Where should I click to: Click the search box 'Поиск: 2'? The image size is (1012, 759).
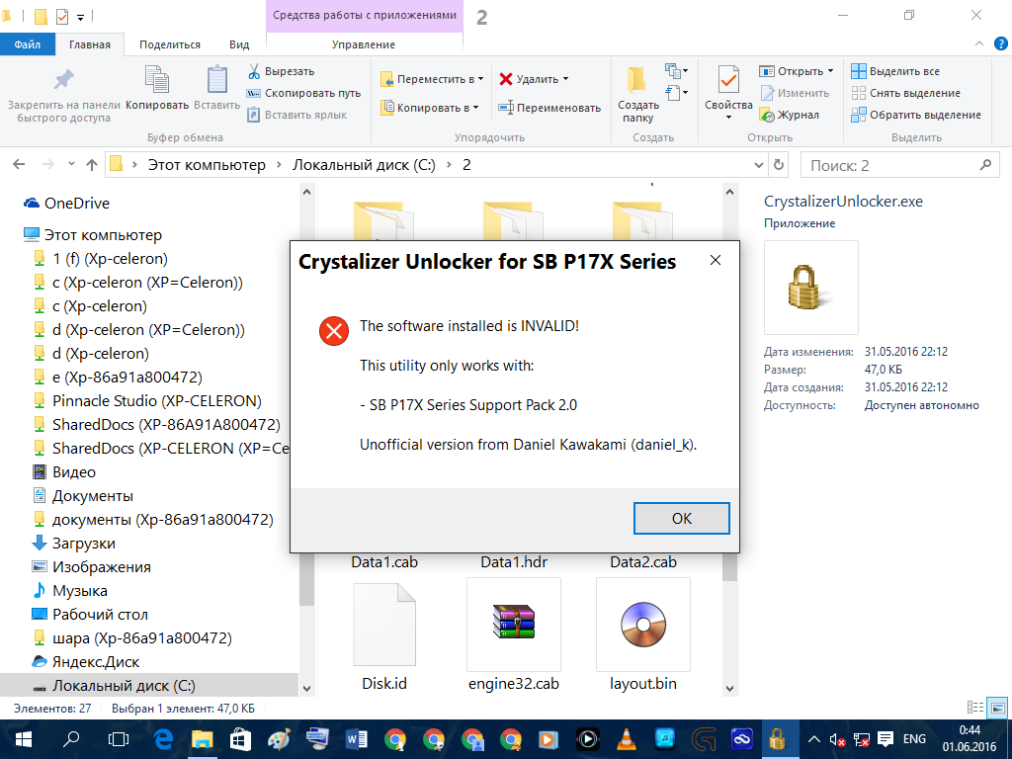click(x=899, y=165)
